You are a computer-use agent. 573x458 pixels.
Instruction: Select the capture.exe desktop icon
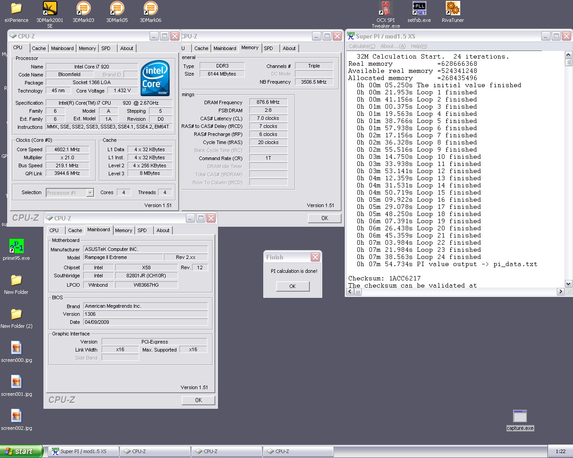[x=520, y=420]
